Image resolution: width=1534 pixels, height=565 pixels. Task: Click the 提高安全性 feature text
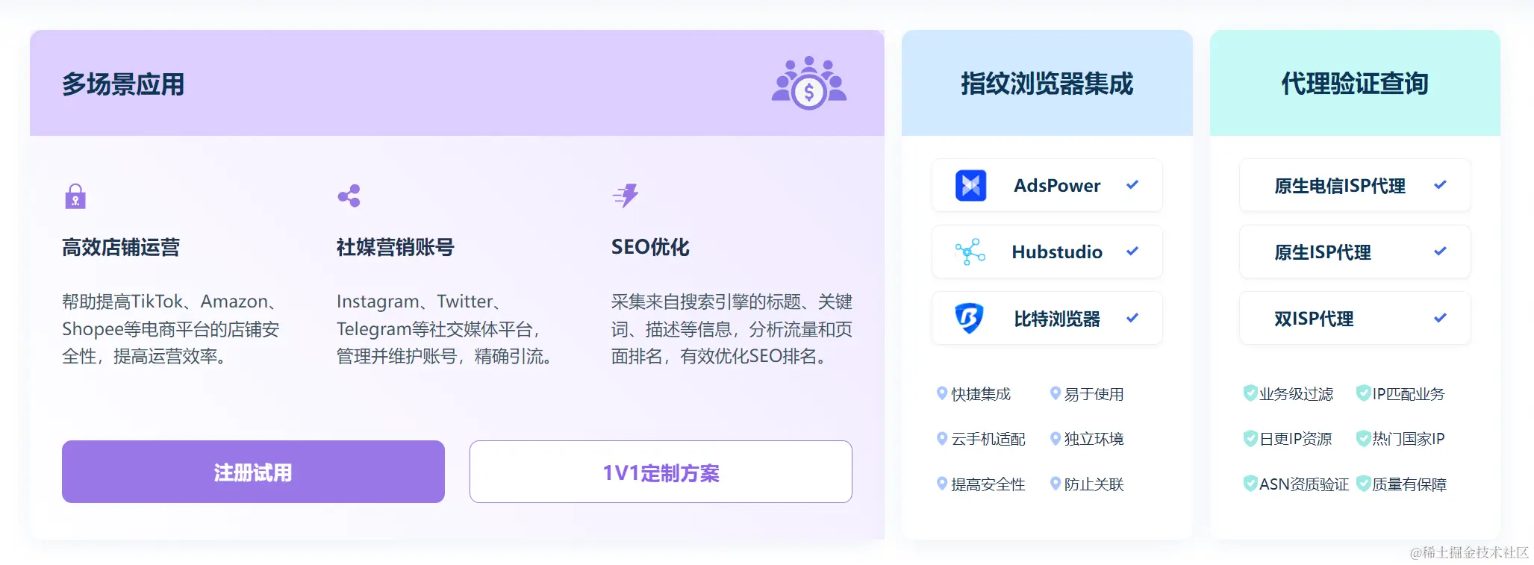pos(988,484)
